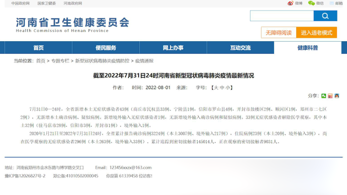Share via the green WeChat share icon
Screen dimensions: 347x195
point(323,95)
